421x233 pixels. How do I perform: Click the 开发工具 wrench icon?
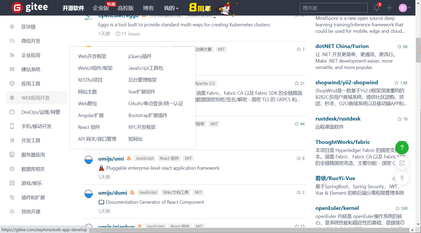[x=12, y=140]
